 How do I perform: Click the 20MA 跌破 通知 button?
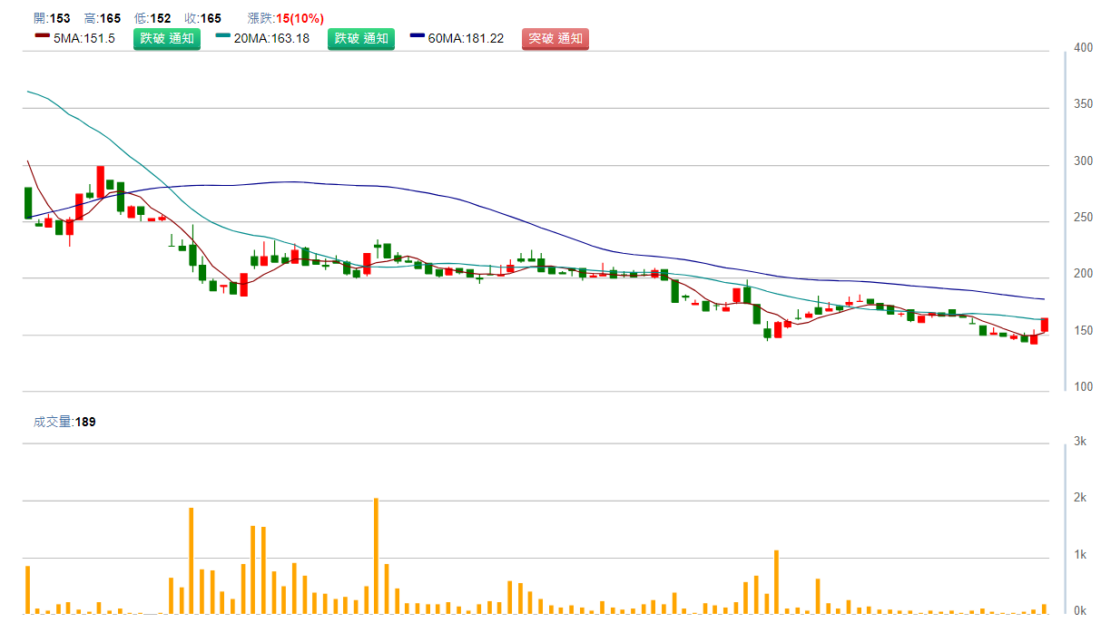click(361, 38)
